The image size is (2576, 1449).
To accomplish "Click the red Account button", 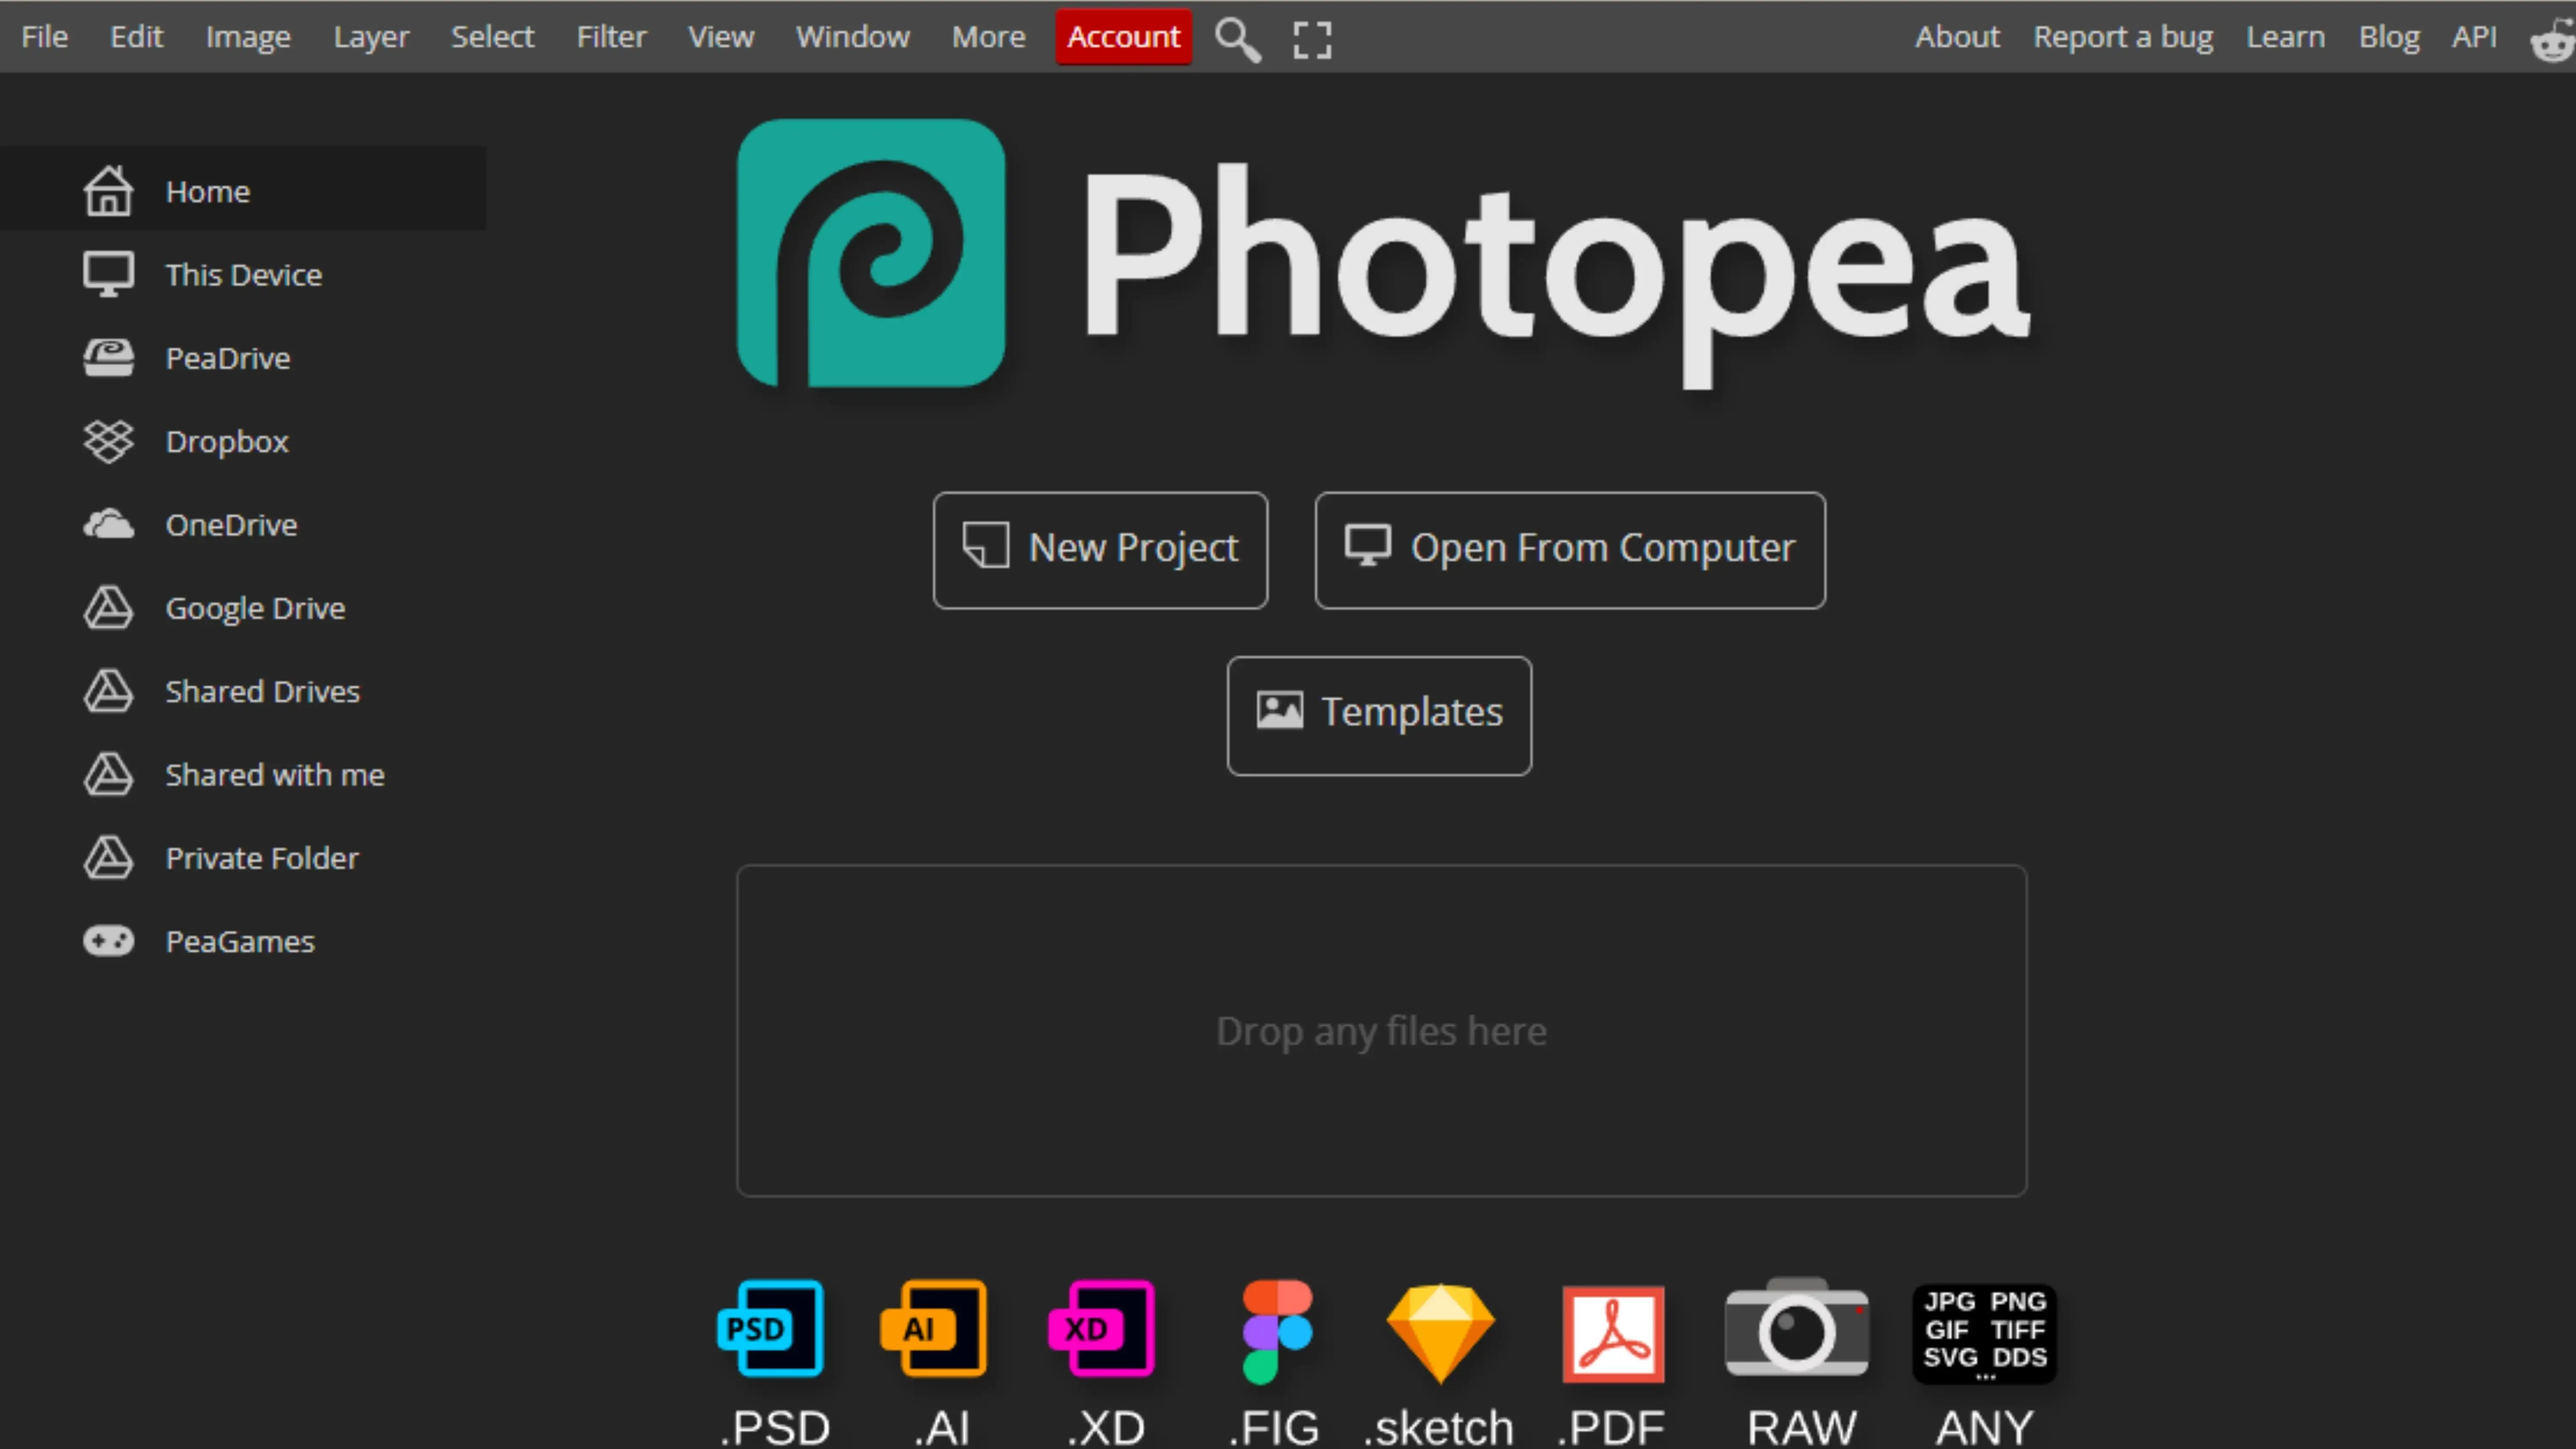I will coord(1123,37).
